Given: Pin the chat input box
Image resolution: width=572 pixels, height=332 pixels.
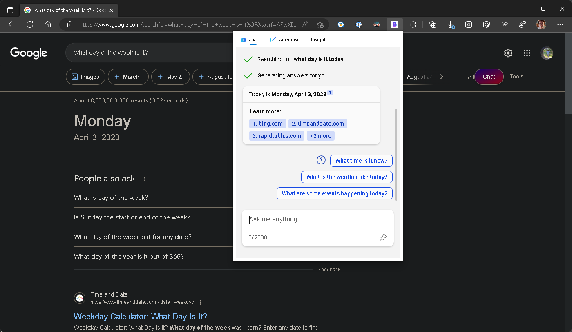Looking at the screenshot, I should tap(383, 237).
